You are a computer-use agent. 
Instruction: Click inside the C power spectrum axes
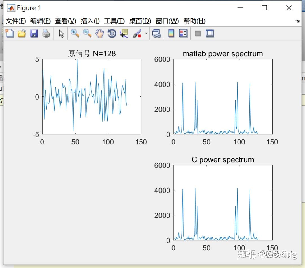click(223, 203)
